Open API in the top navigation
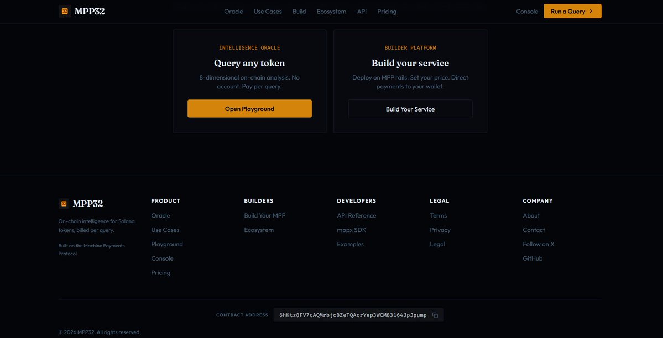This screenshot has width=663, height=338. 362,12
